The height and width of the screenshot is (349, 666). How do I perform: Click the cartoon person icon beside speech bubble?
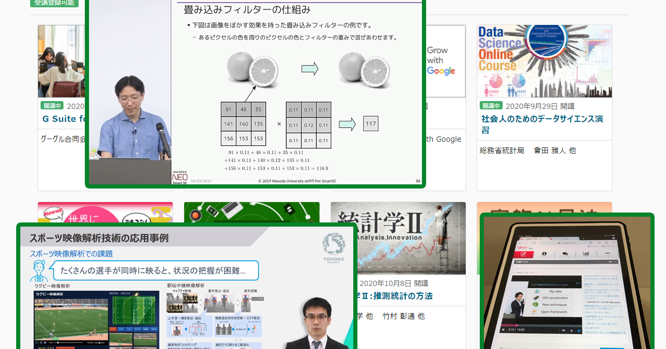(x=38, y=271)
